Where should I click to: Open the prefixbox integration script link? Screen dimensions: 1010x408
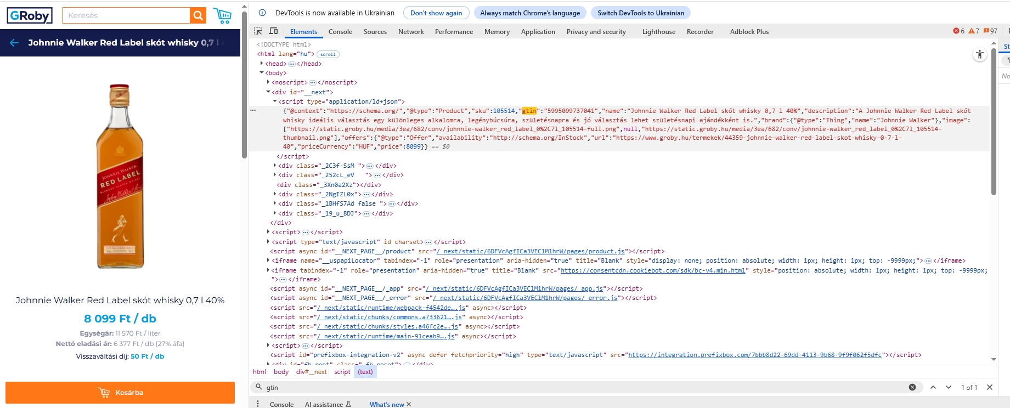tap(755, 355)
